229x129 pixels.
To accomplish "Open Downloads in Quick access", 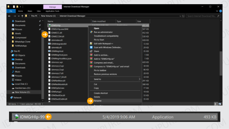I will [20, 21].
